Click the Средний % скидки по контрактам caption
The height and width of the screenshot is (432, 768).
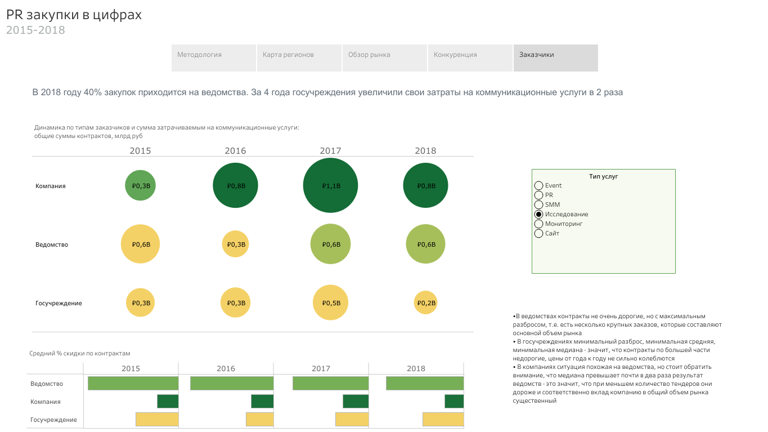click(x=80, y=353)
